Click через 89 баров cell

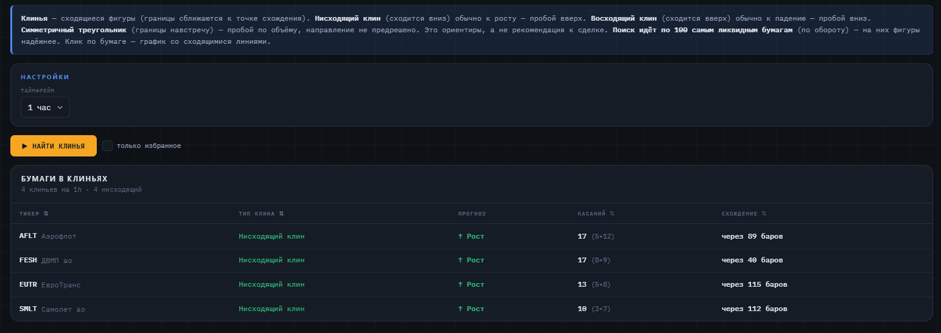tap(752, 236)
